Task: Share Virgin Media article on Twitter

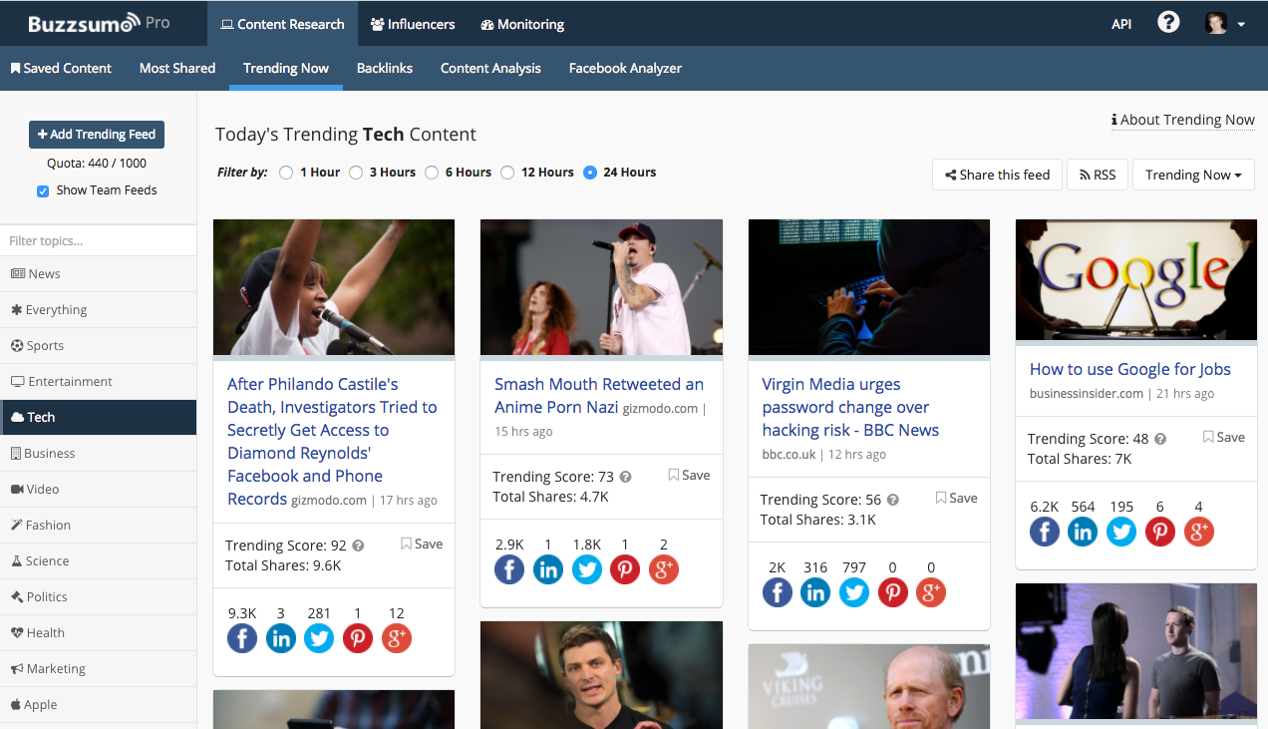Action: pyautogui.click(x=854, y=592)
